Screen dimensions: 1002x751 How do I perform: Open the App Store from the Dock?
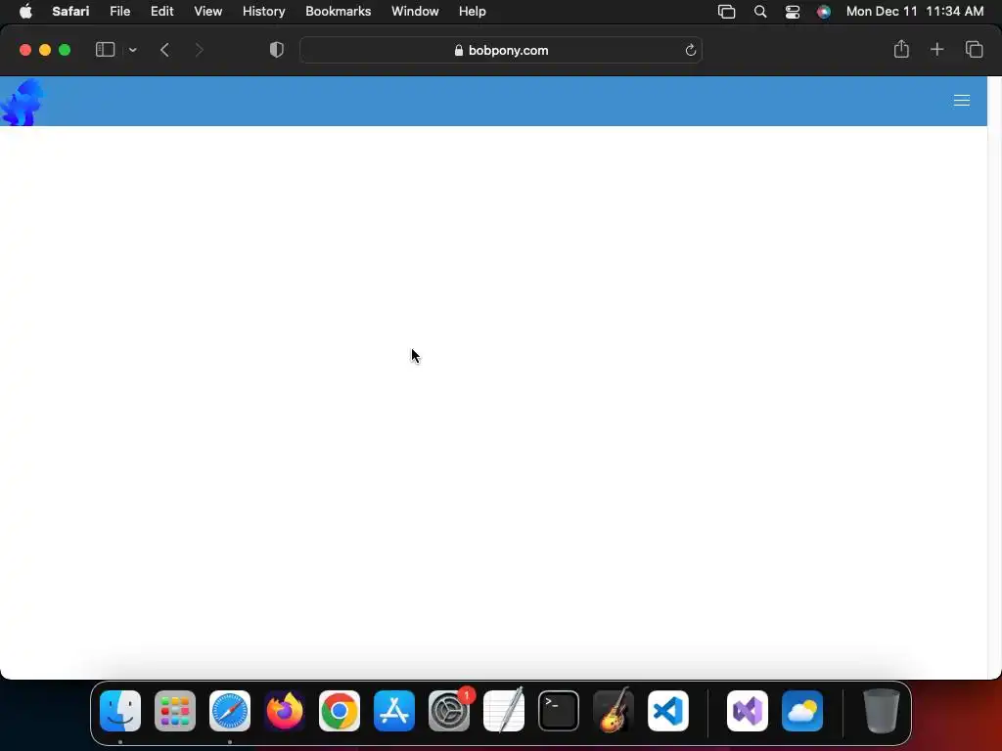[x=394, y=711]
